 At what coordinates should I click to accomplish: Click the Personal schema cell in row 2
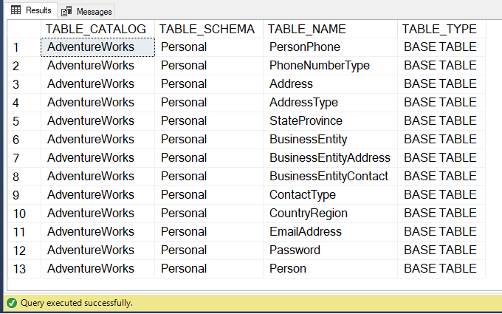209,66
